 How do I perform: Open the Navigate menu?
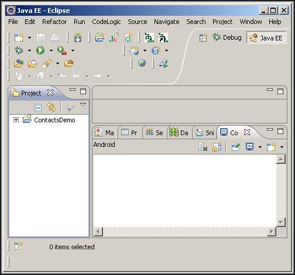tap(167, 22)
